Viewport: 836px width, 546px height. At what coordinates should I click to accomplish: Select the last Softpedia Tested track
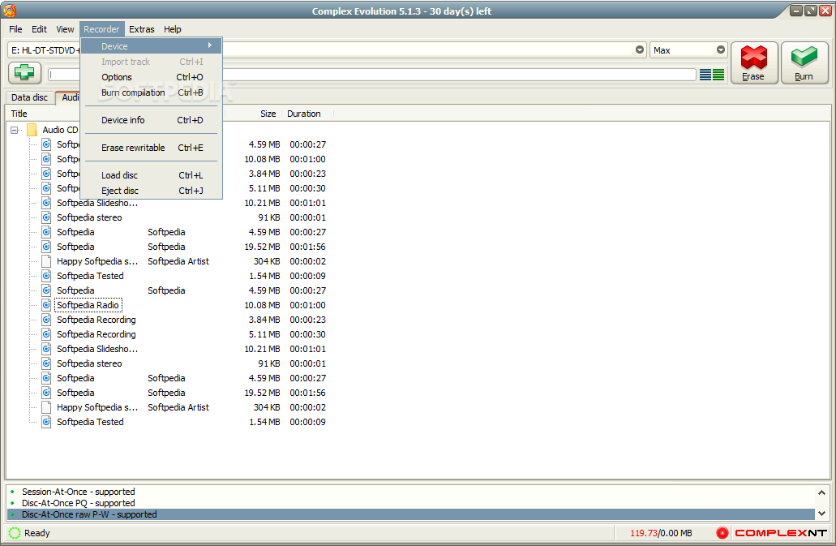click(x=90, y=422)
